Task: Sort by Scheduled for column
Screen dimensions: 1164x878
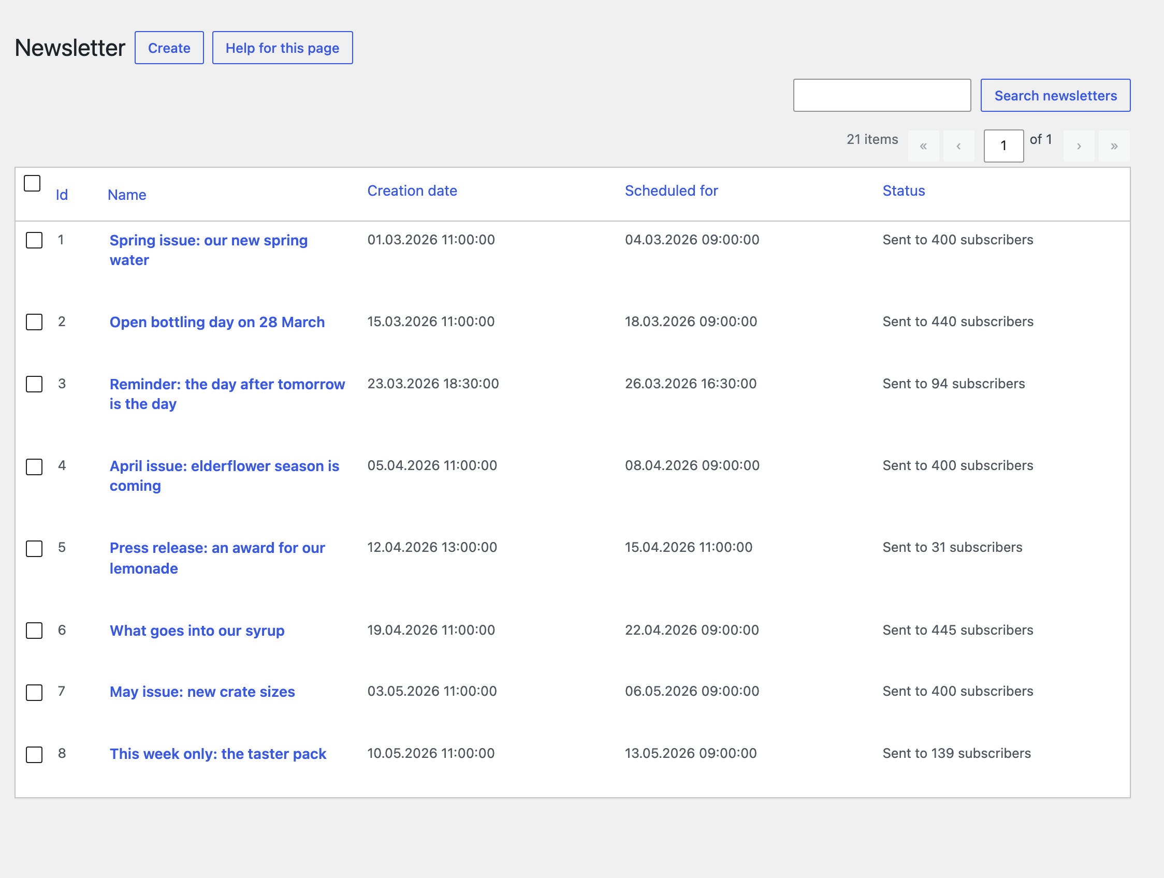Action: pyautogui.click(x=671, y=191)
